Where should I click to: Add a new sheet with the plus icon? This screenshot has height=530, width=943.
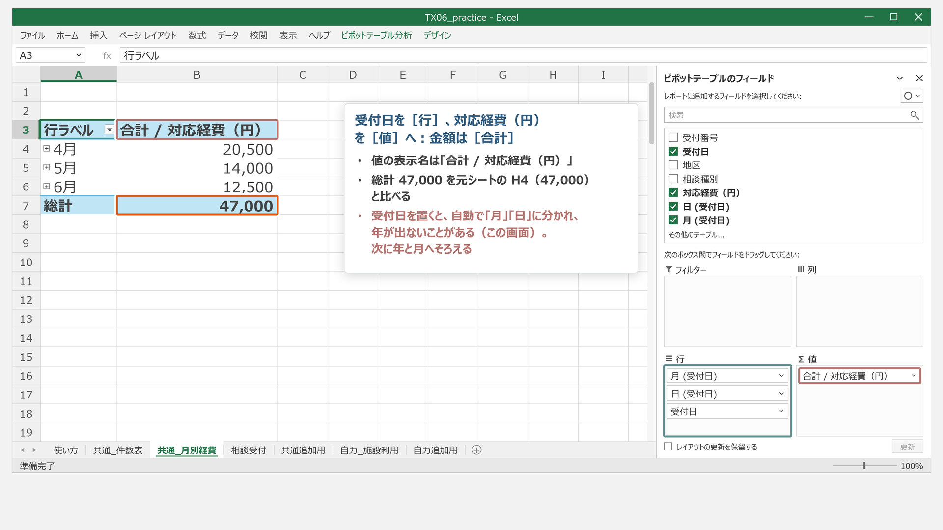click(x=476, y=450)
